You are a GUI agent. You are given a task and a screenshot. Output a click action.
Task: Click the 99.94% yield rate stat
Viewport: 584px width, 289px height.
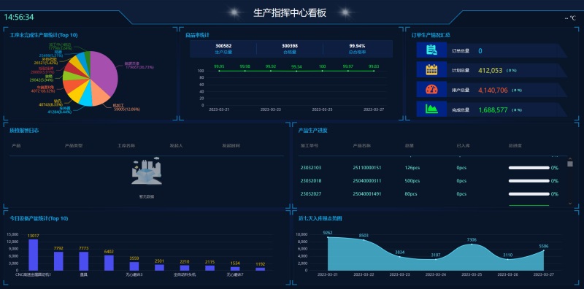point(357,49)
